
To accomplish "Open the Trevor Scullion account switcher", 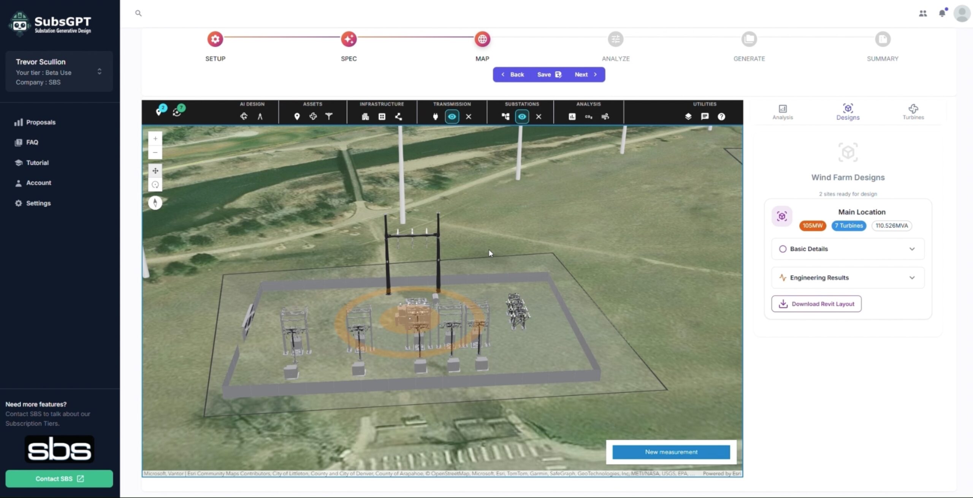I will (x=99, y=71).
